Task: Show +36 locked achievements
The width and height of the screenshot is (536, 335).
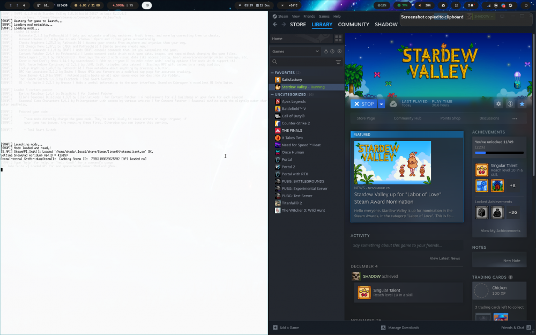Action: coord(512,213)
